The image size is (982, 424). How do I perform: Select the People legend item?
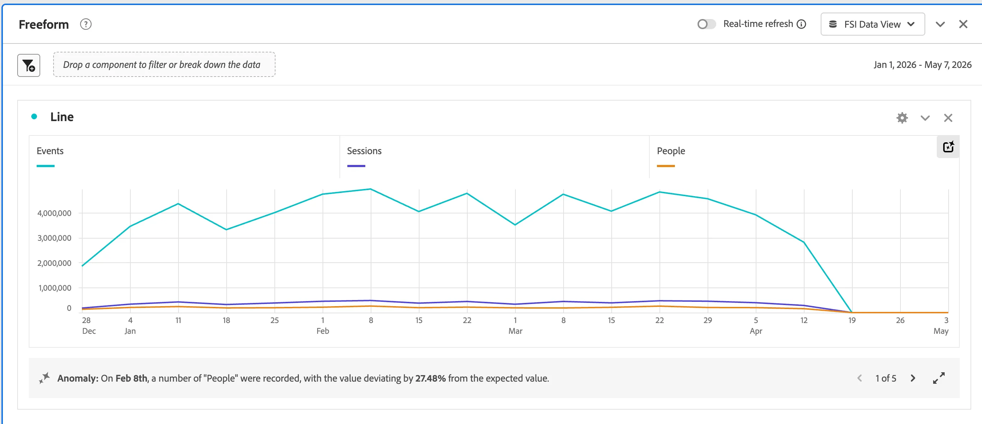tap(671, 151)
